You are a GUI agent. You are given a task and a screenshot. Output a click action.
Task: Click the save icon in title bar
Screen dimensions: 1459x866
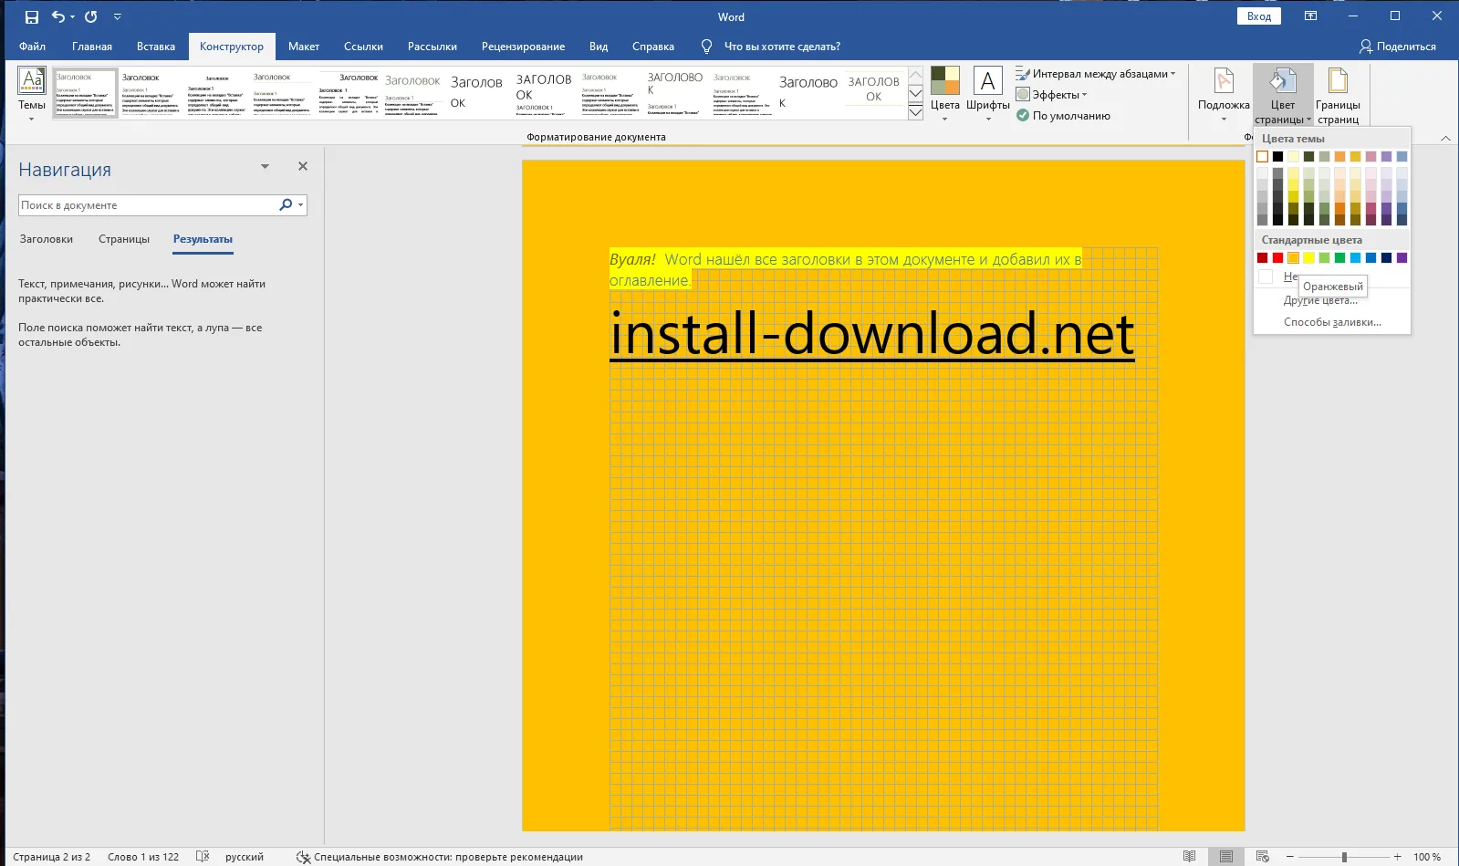[x=32, y=16]
